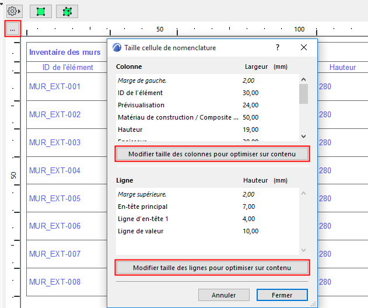Click ID de l'élément header in schedule
368x308 pixels.
[x=68, y=68]
